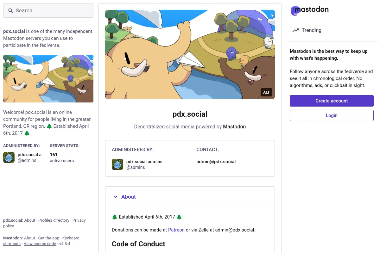Click the Mastodon logo in the header

[x=310, y=10]
